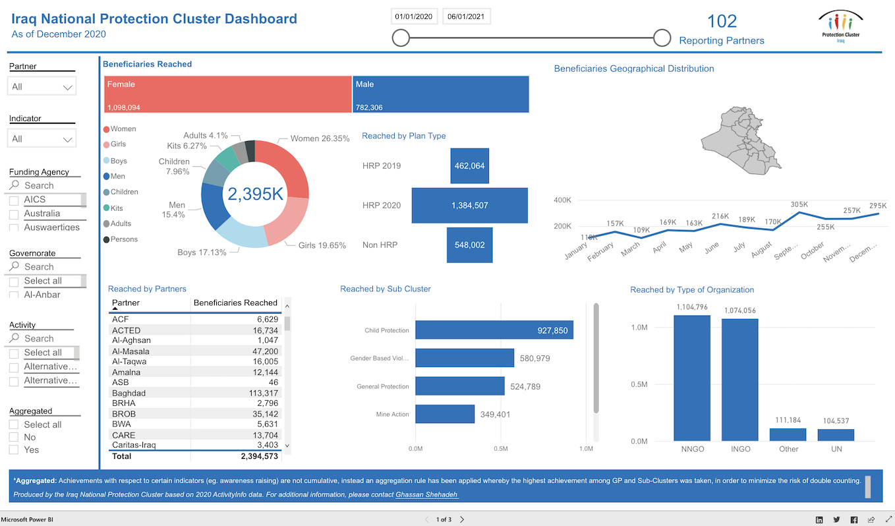The width and height of the screenshot is (895, 526).
Task: Tick the AICS funding agency checkbox
Action: [14, 200]
